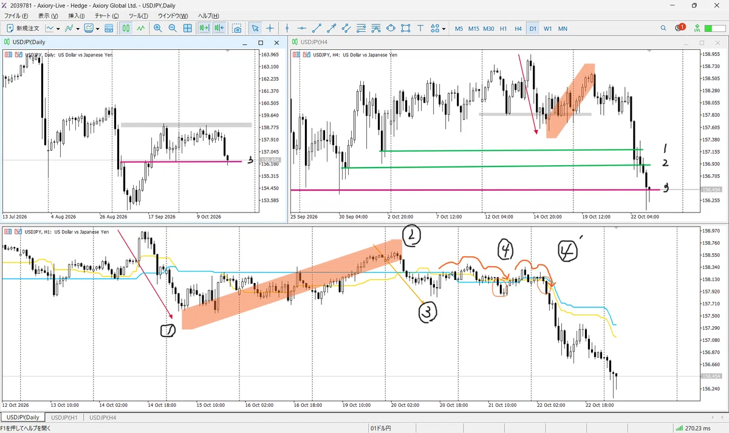Screen dimensions: 729x433
Task: Activate the standard cursor mode
Action: pyautogui.click(x=255, y=29)
